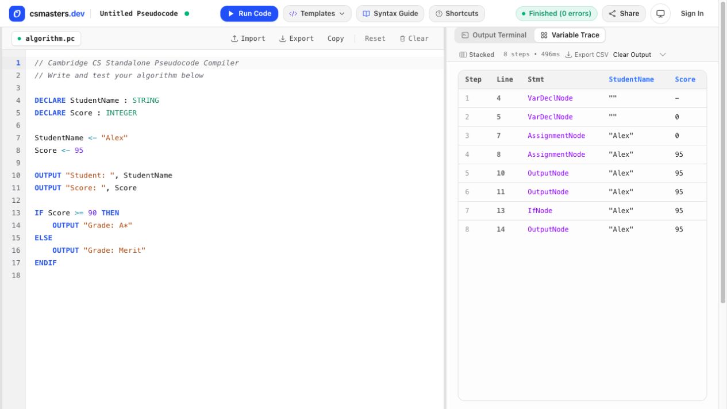727x409 pixels.
Task: Sign In to the account
Action: point(692,13)
